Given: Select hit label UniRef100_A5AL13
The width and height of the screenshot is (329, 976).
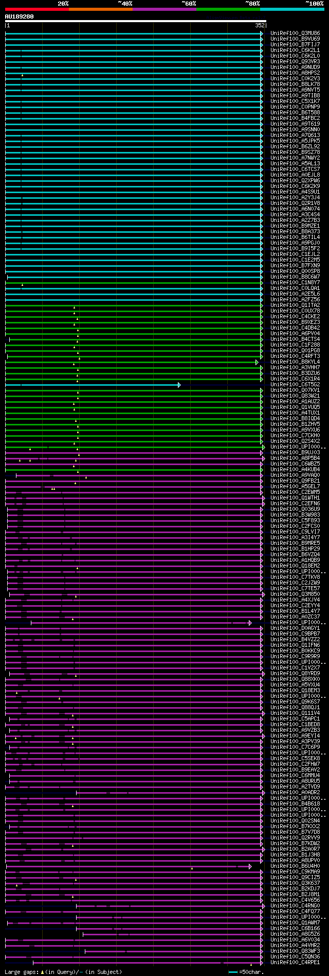Looking at the screenshot, I should [295, 163].
